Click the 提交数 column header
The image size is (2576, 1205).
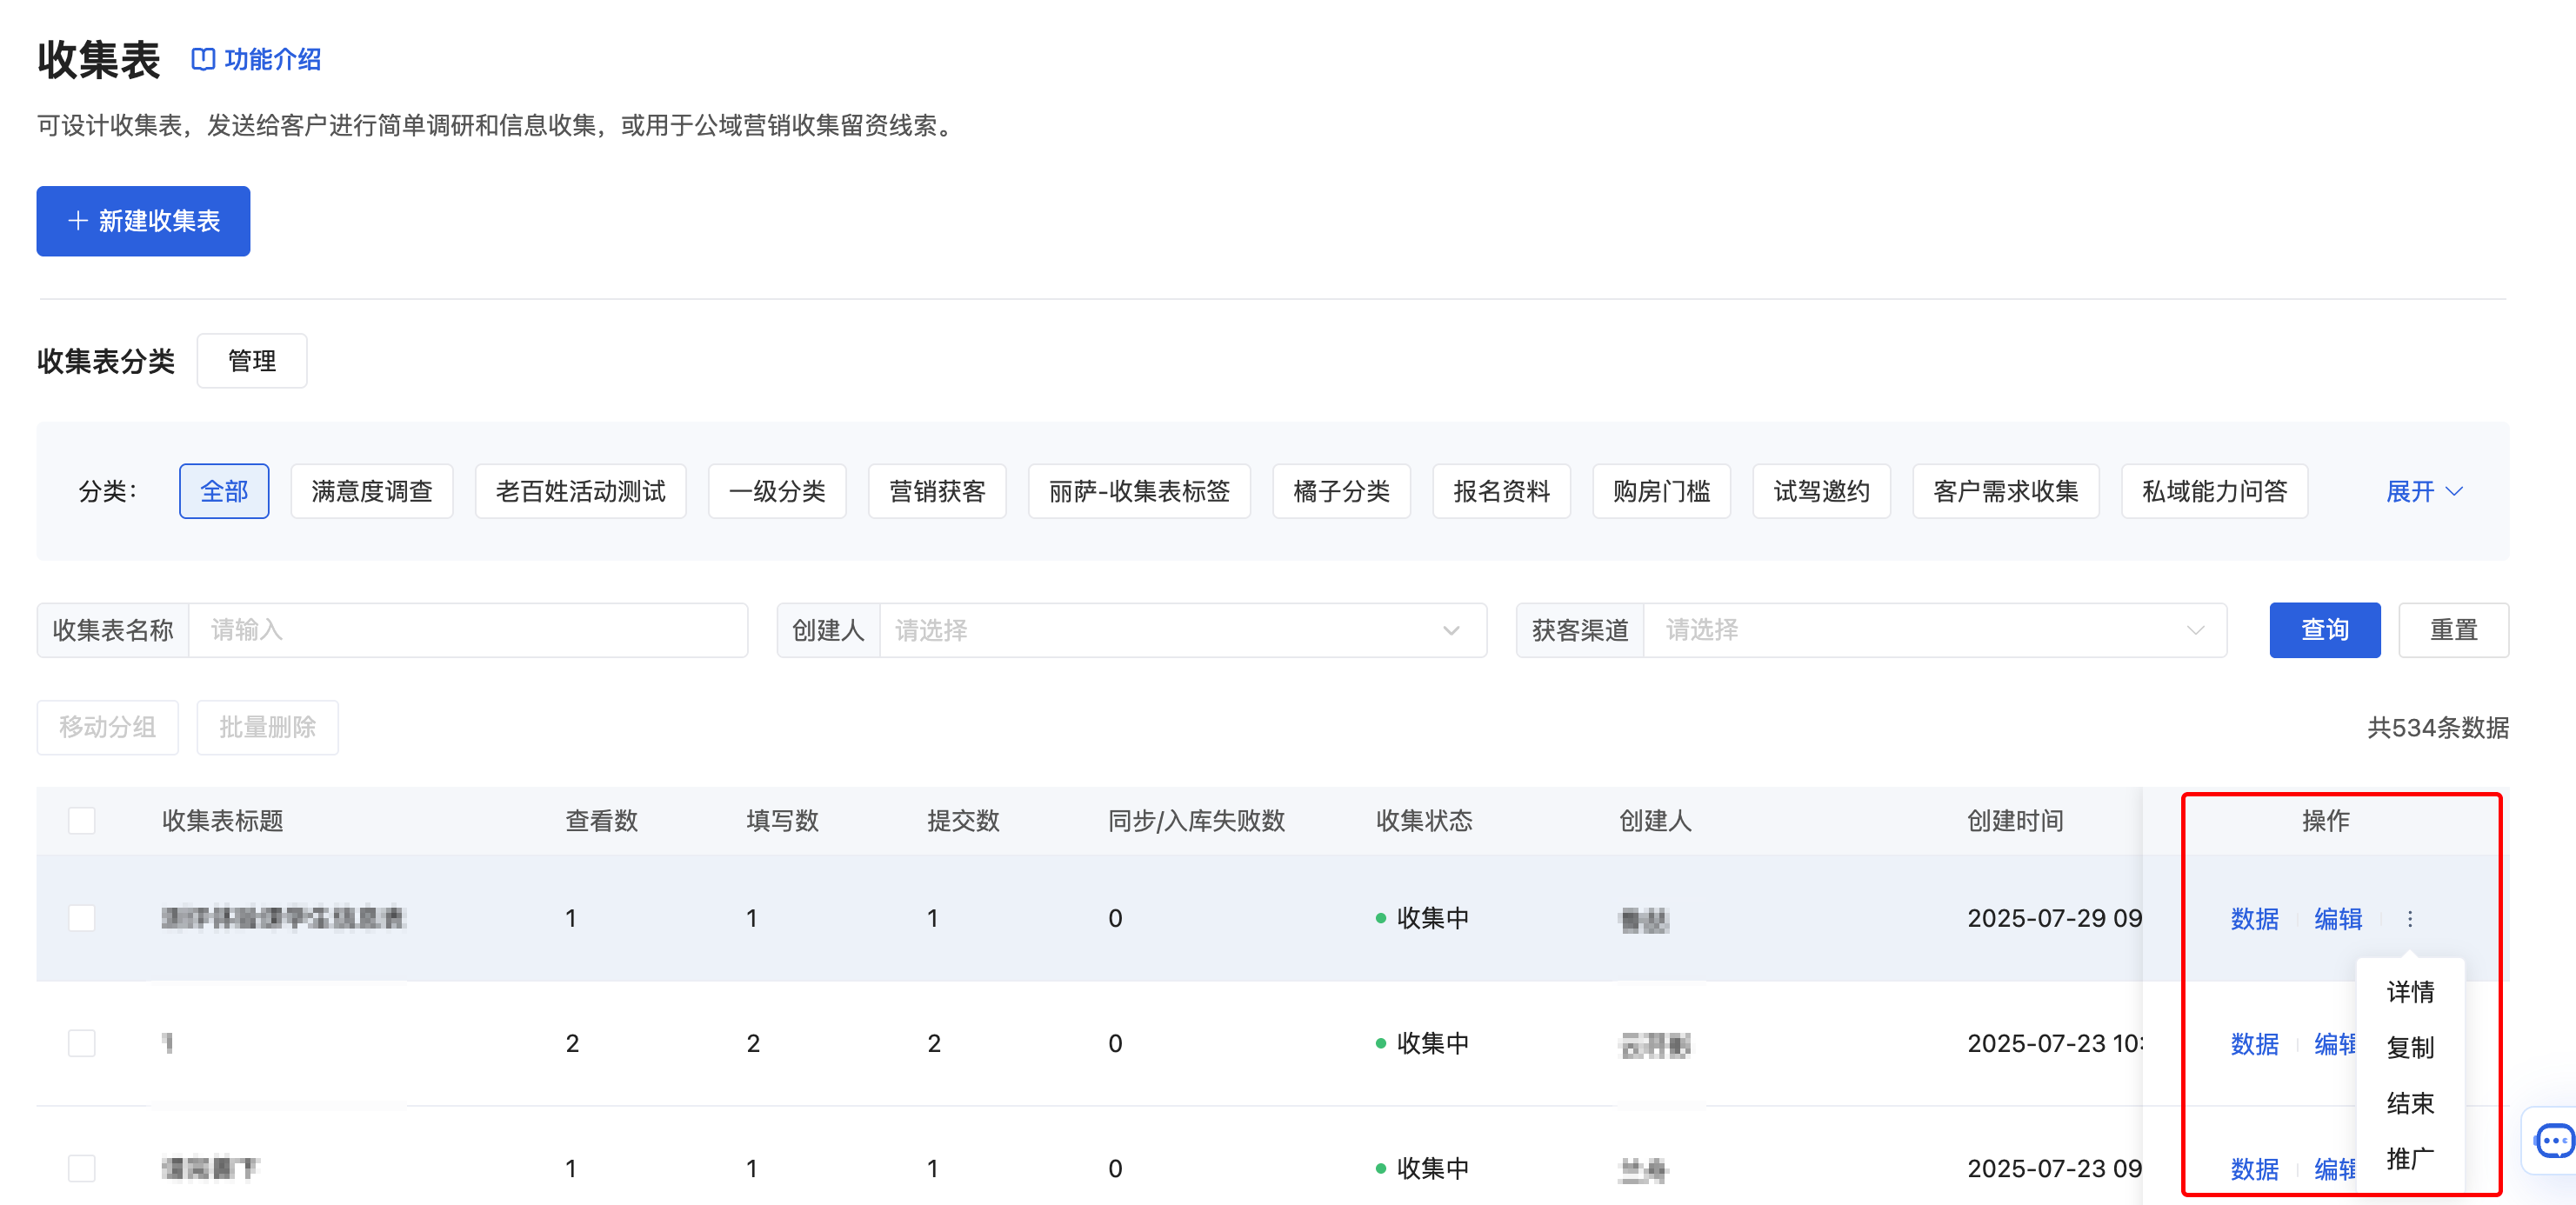963,821
